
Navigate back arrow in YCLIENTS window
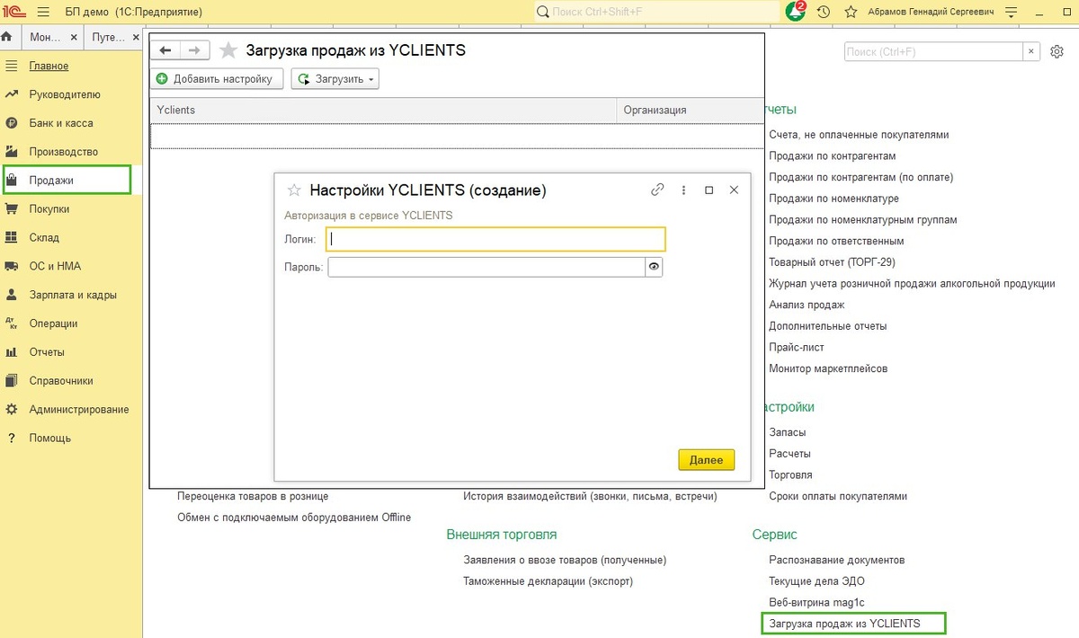pos(166,51)
